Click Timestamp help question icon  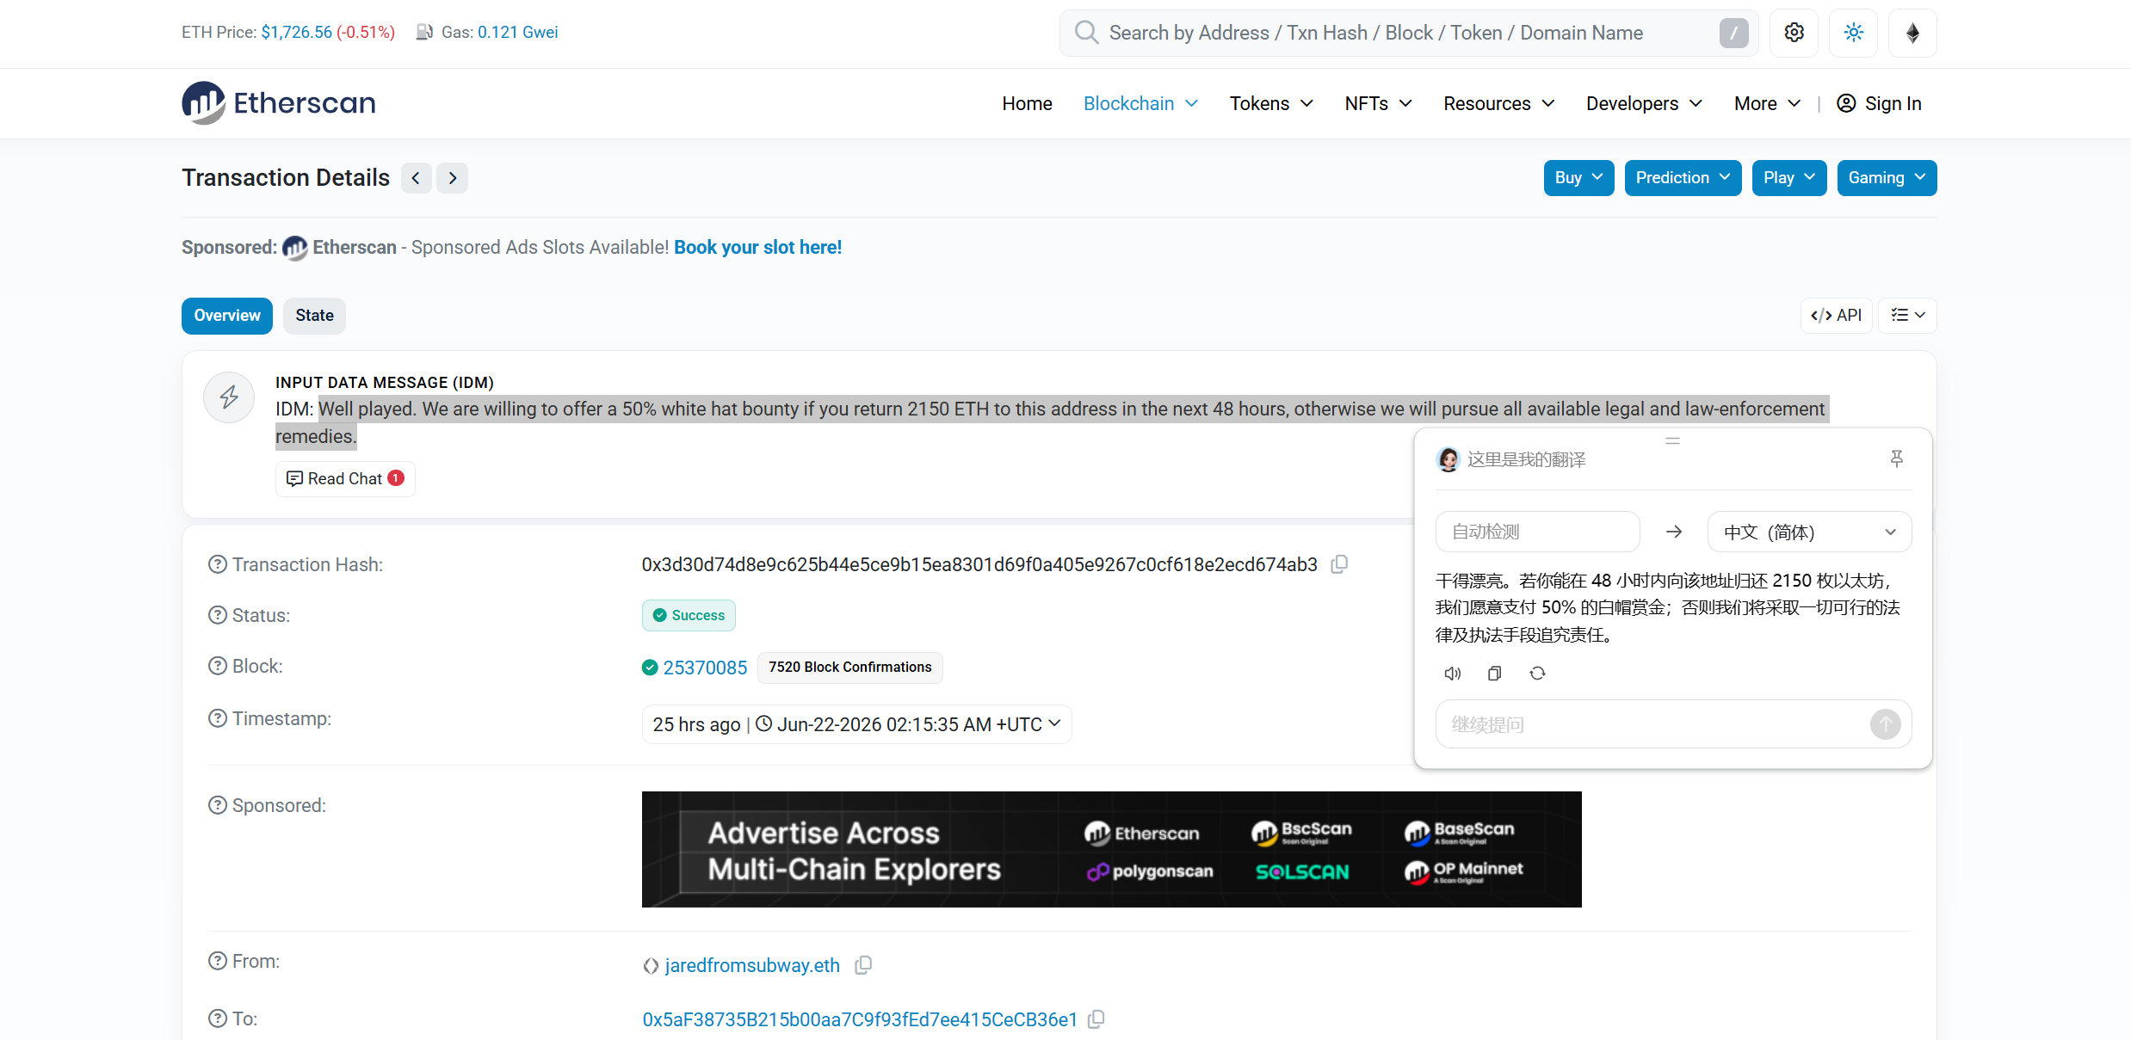click(218, 718)
